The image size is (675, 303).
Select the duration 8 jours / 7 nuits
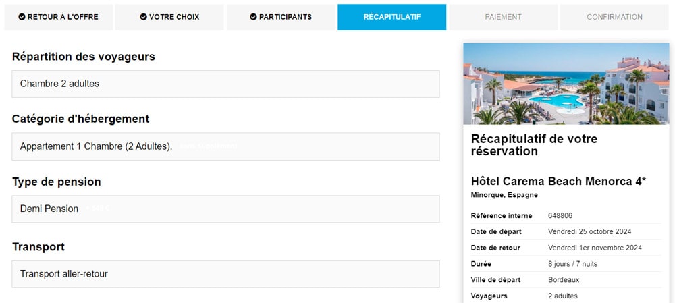pyautogui.click(x=572, y=264)
